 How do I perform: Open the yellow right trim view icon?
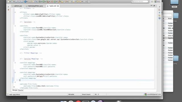(x=160, y=15)
